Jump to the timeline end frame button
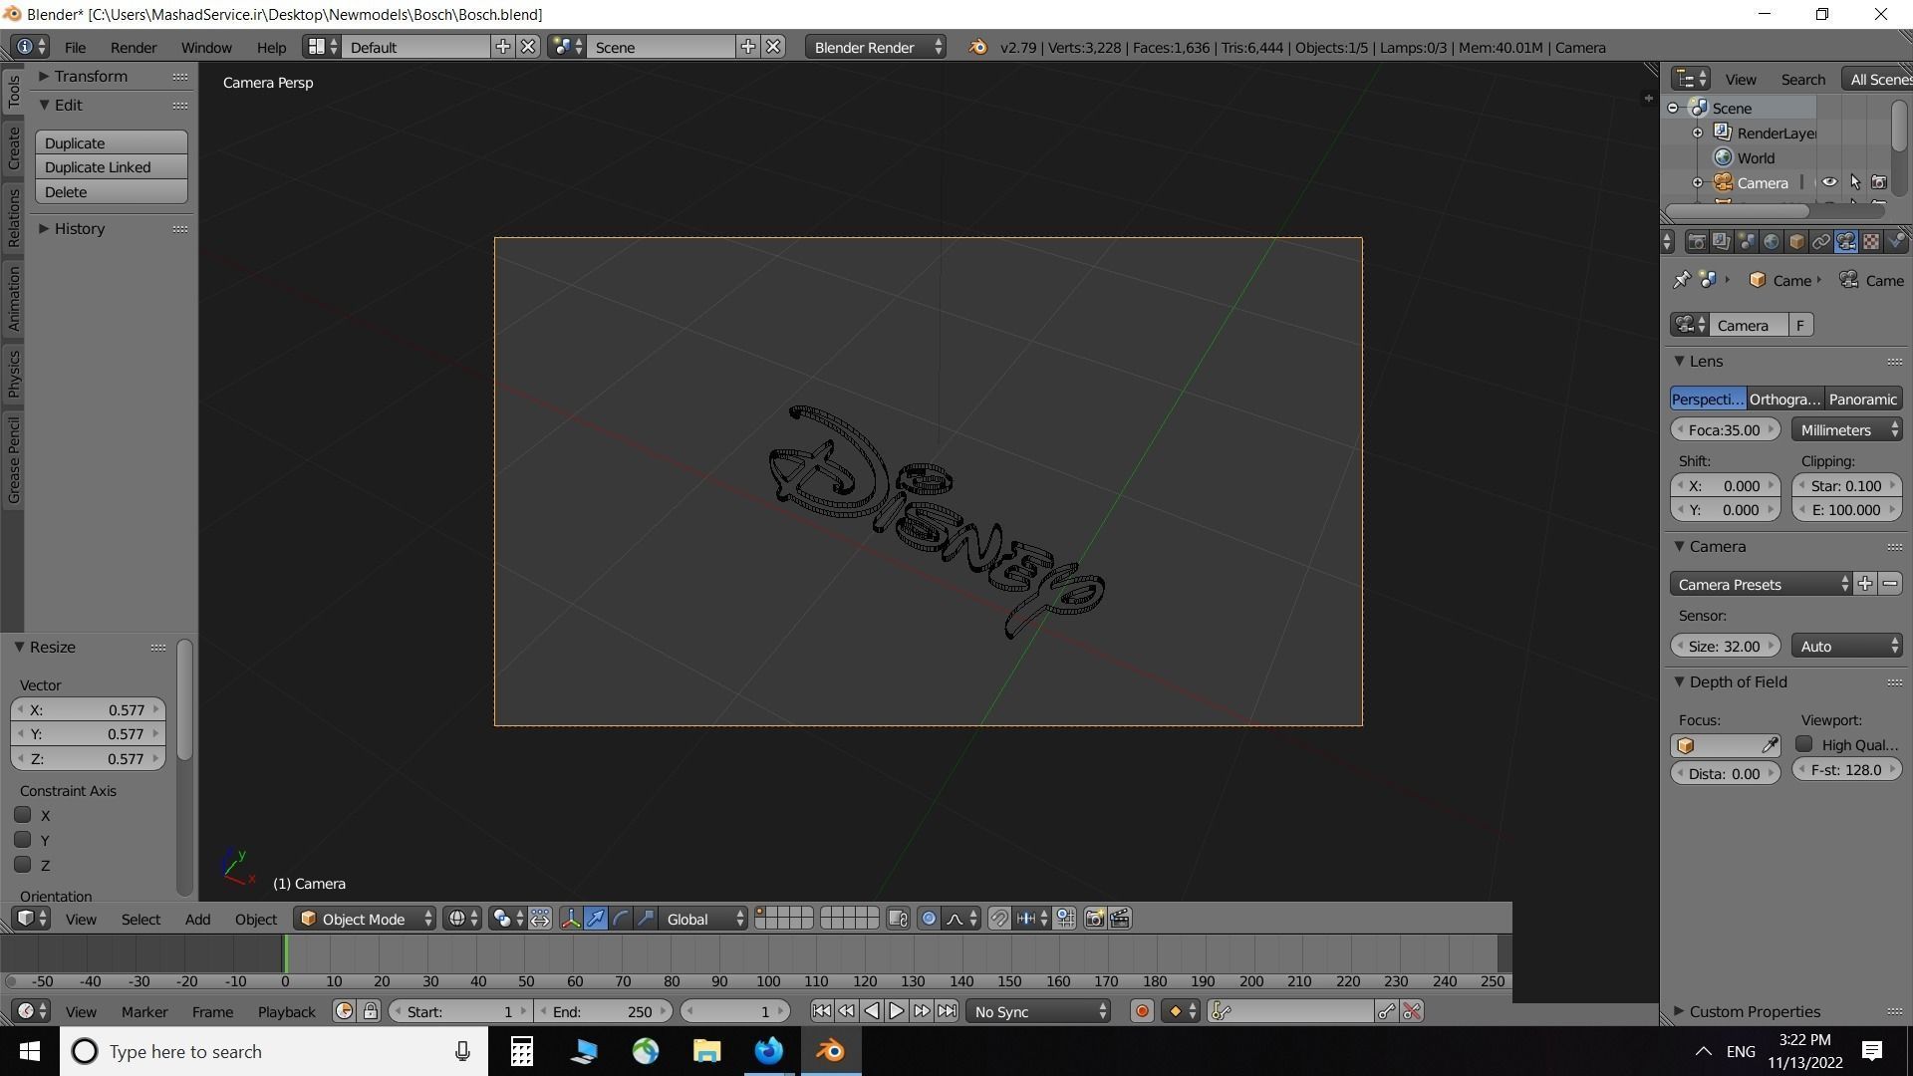The image size is (1913, 1076). (948, 1011)
